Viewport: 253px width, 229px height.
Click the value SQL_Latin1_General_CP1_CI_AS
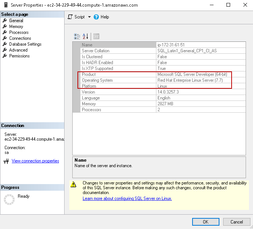click(x=187, y=51)
